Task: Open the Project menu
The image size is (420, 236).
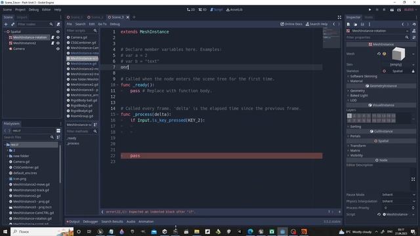Action: point(20,10)
